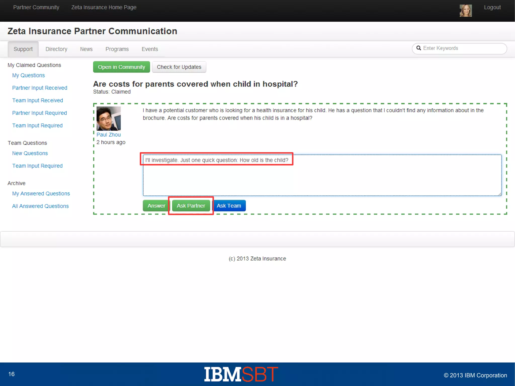Select the Support tab
515x386 pixels.
tap(23, 49)
